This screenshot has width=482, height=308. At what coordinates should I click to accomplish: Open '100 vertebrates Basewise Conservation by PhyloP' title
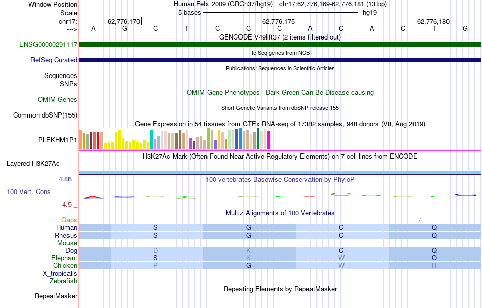click(280, 180)
